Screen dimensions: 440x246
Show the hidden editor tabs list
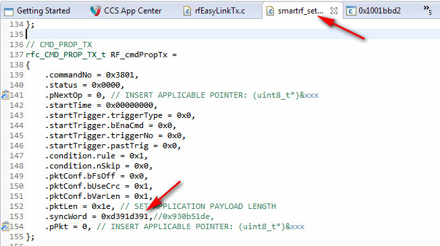tap(428, 9)
